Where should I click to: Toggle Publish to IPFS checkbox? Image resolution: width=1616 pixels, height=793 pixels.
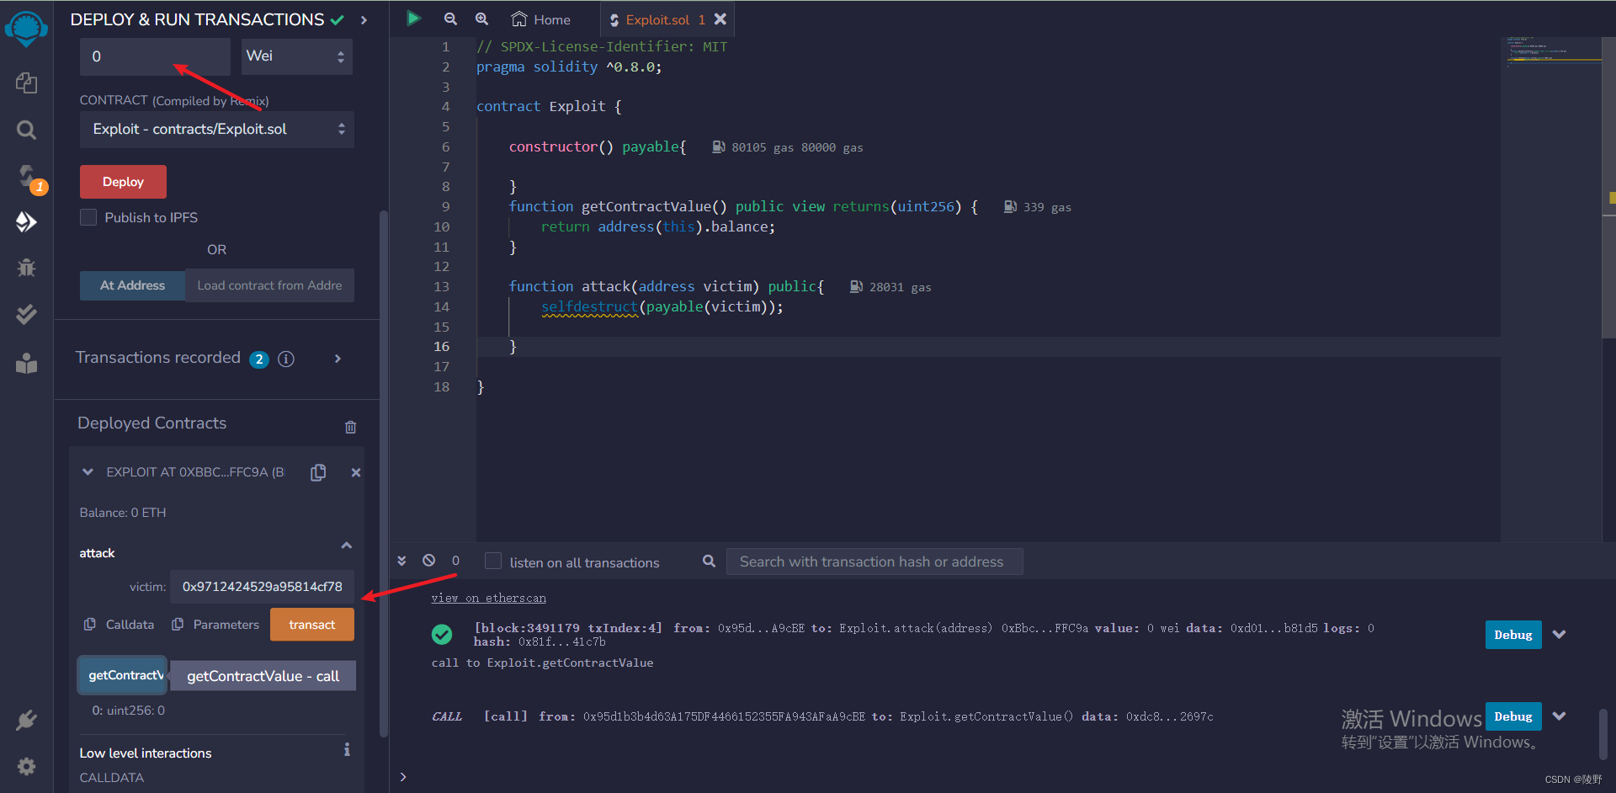click(x=88, y=217)
